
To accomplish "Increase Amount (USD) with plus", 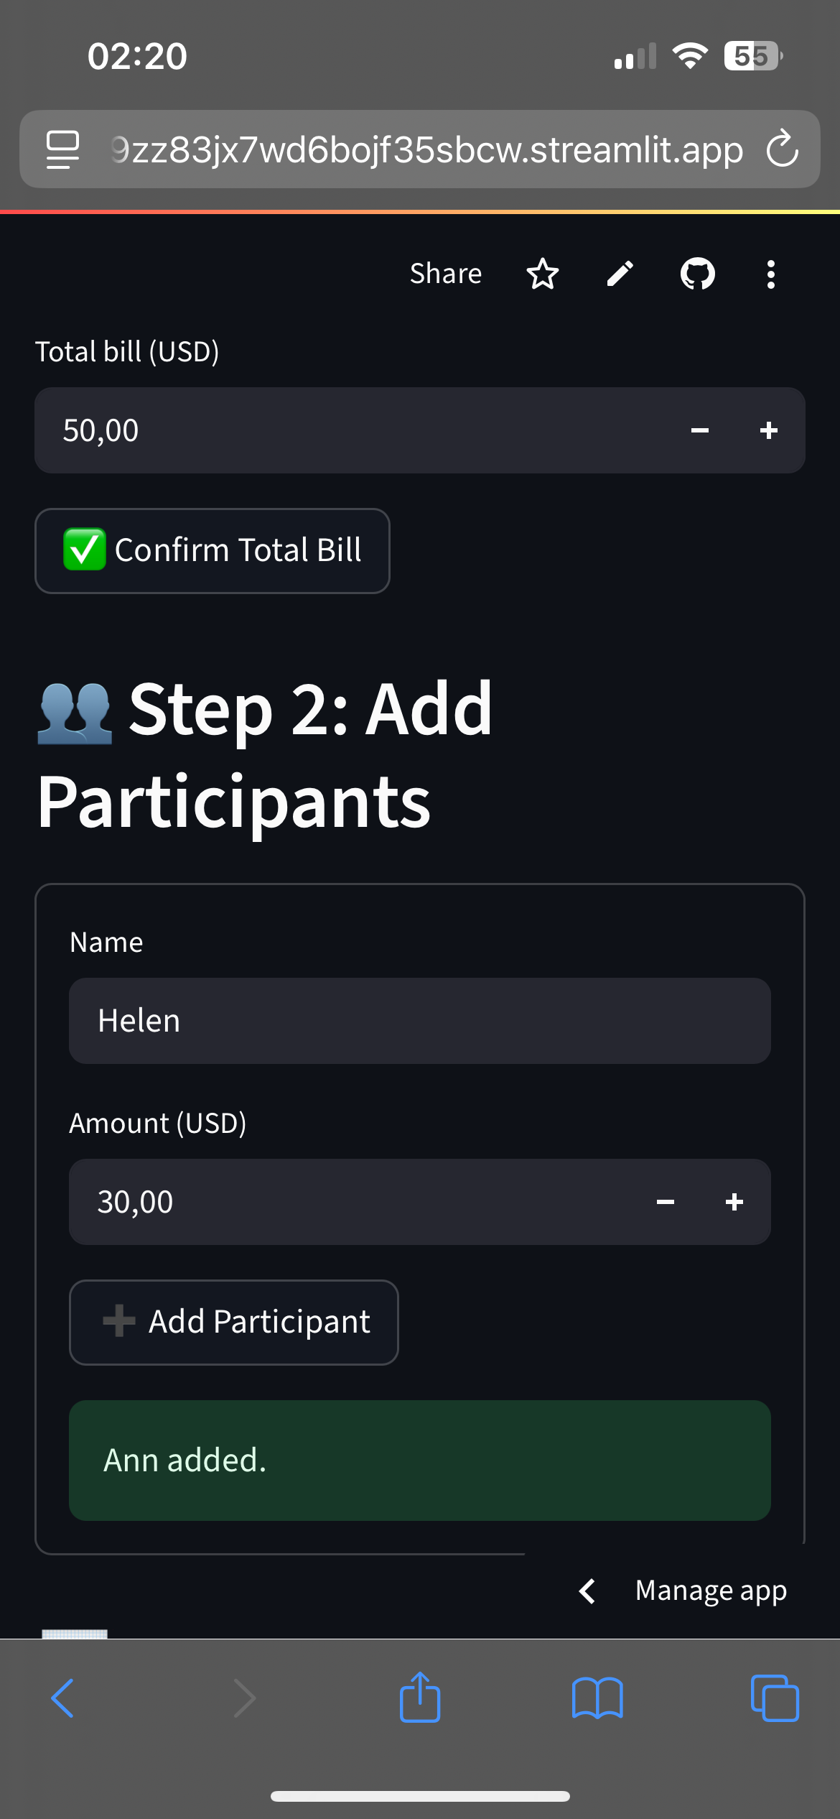I will pos(734,1202).
